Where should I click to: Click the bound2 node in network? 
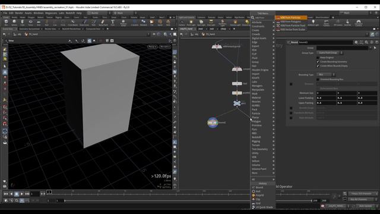tap(213, 122)
